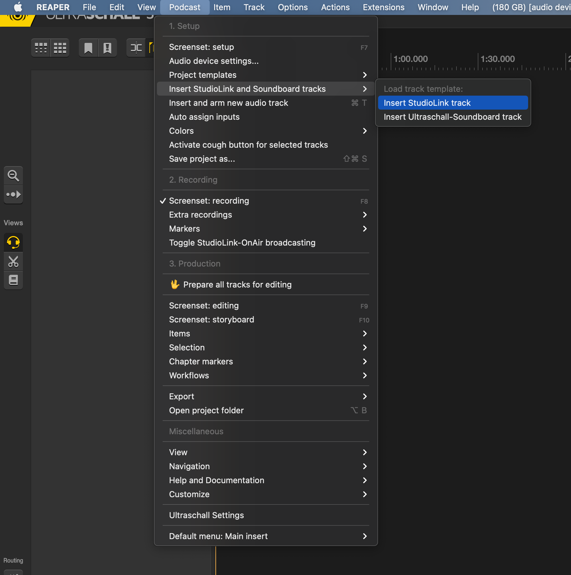Click the large grid view toolbar icon
The height and width of the screenshot is (575, 571).
point(60,48)
